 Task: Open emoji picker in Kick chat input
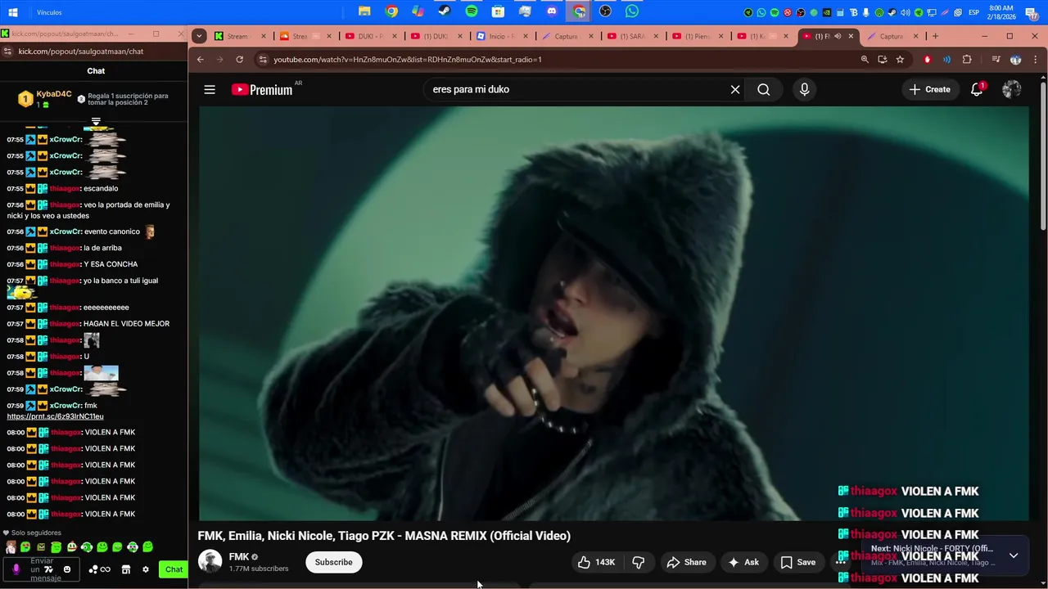(67, 569)
